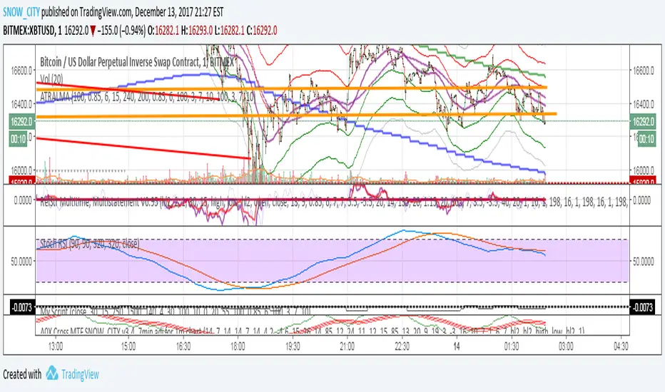Click the 21:00 time axis label
The image size is (665, 392).
pyautogui.click(x=347, y=346)
